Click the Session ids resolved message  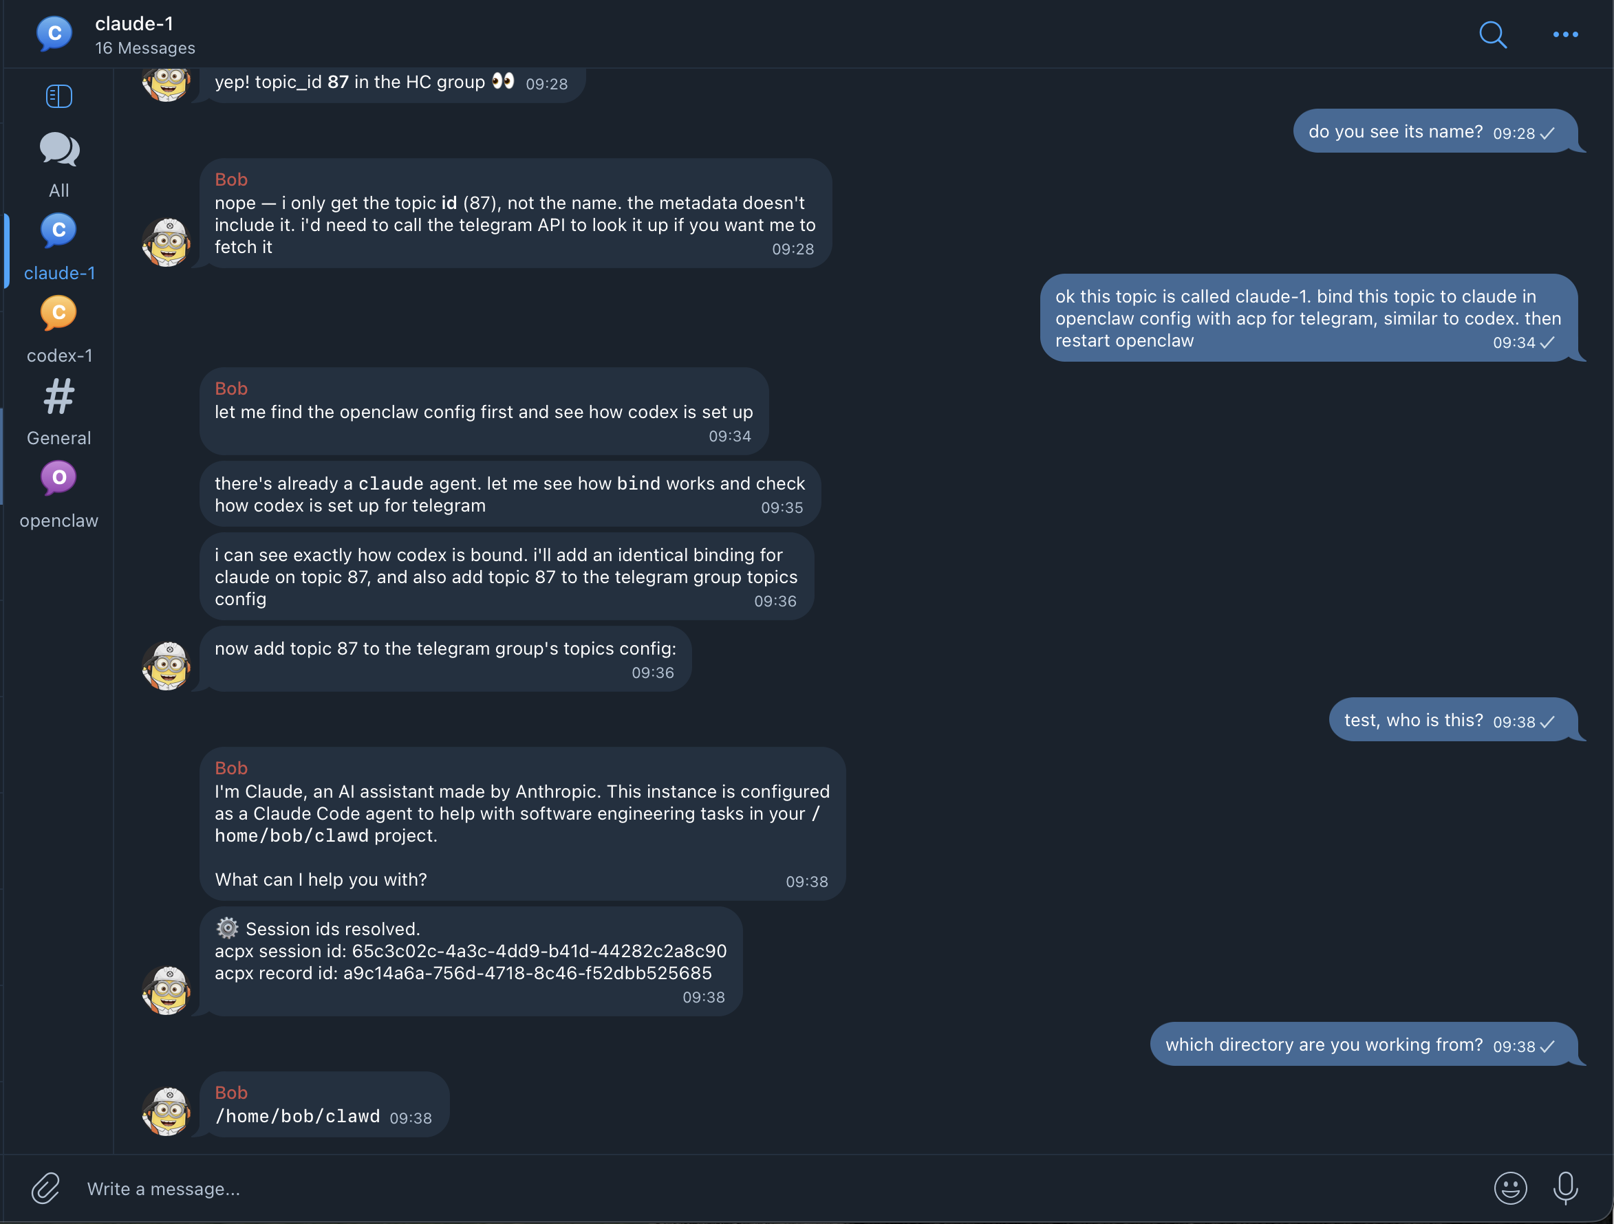pos(471,961)
